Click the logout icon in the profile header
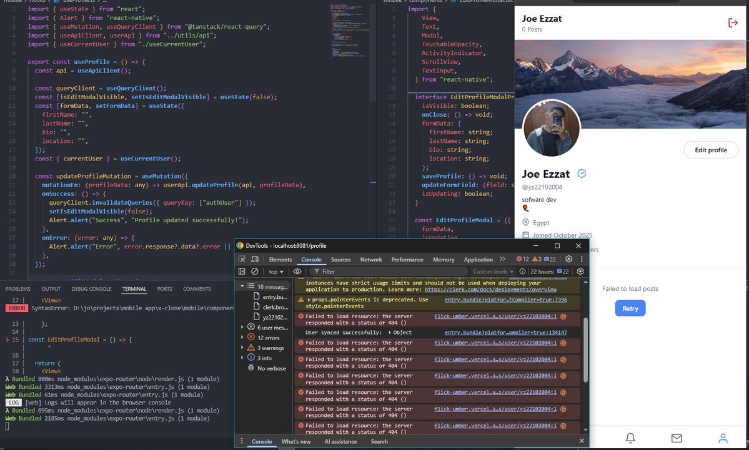The width and height of the screenshot is (749, 450). (733, 22)
